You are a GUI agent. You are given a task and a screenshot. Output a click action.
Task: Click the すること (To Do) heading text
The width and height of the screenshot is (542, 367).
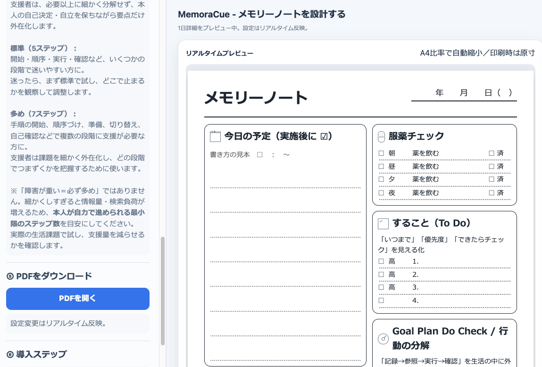(432, 223)
